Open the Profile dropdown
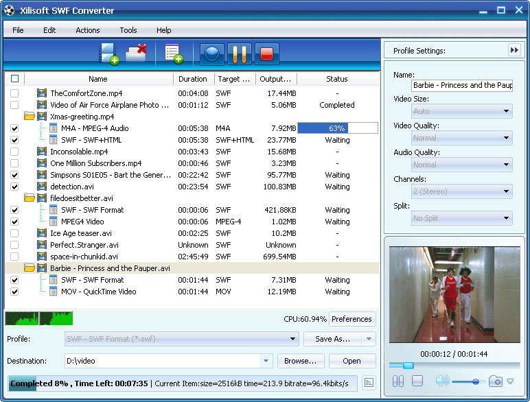 click(181, 339)
